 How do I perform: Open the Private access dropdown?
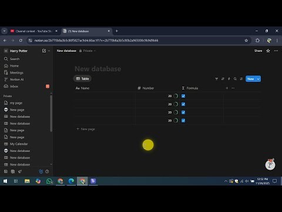coord(88,51)
